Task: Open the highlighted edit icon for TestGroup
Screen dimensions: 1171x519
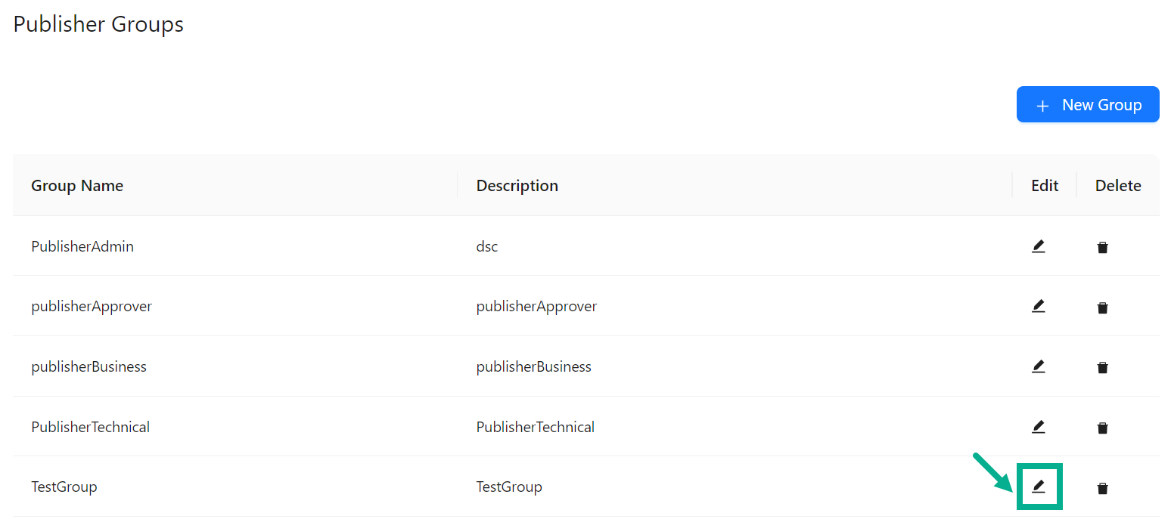Action: (1039, 487)
